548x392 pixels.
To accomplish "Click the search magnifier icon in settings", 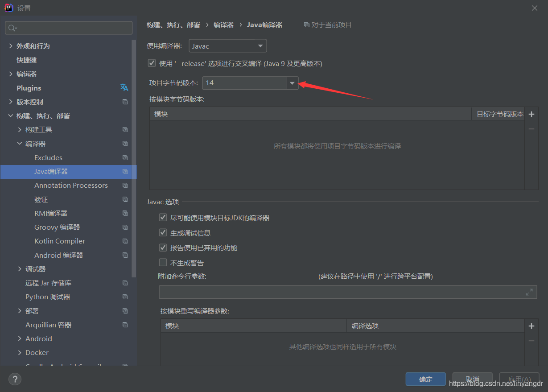I will pos(12,28).
